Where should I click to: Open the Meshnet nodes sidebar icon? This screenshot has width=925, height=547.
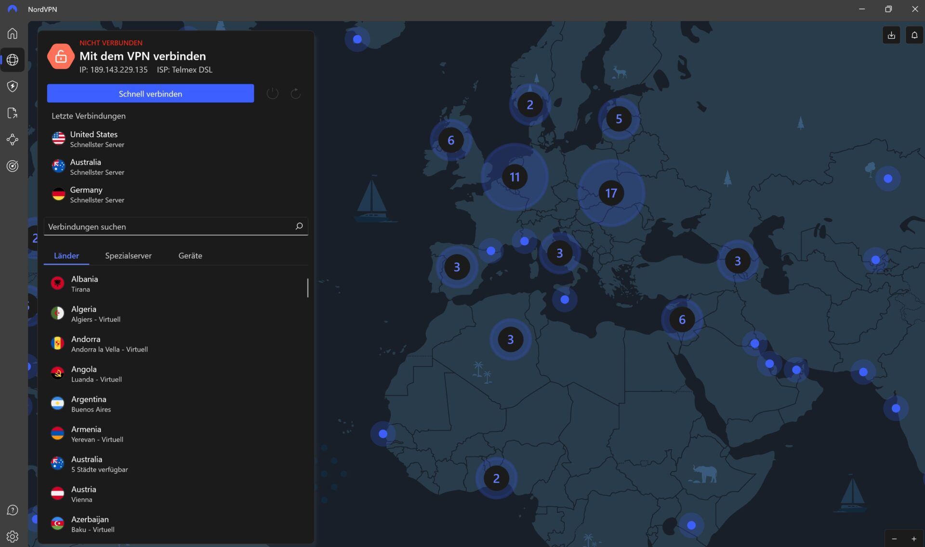(13, 140)
